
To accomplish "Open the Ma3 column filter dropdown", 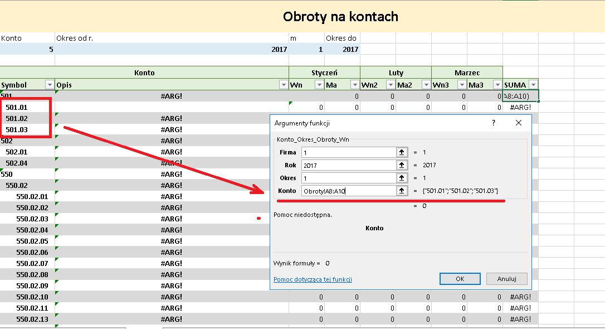I will coord(497,85).
